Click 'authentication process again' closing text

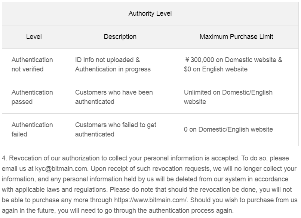click(x=191, y=211)
